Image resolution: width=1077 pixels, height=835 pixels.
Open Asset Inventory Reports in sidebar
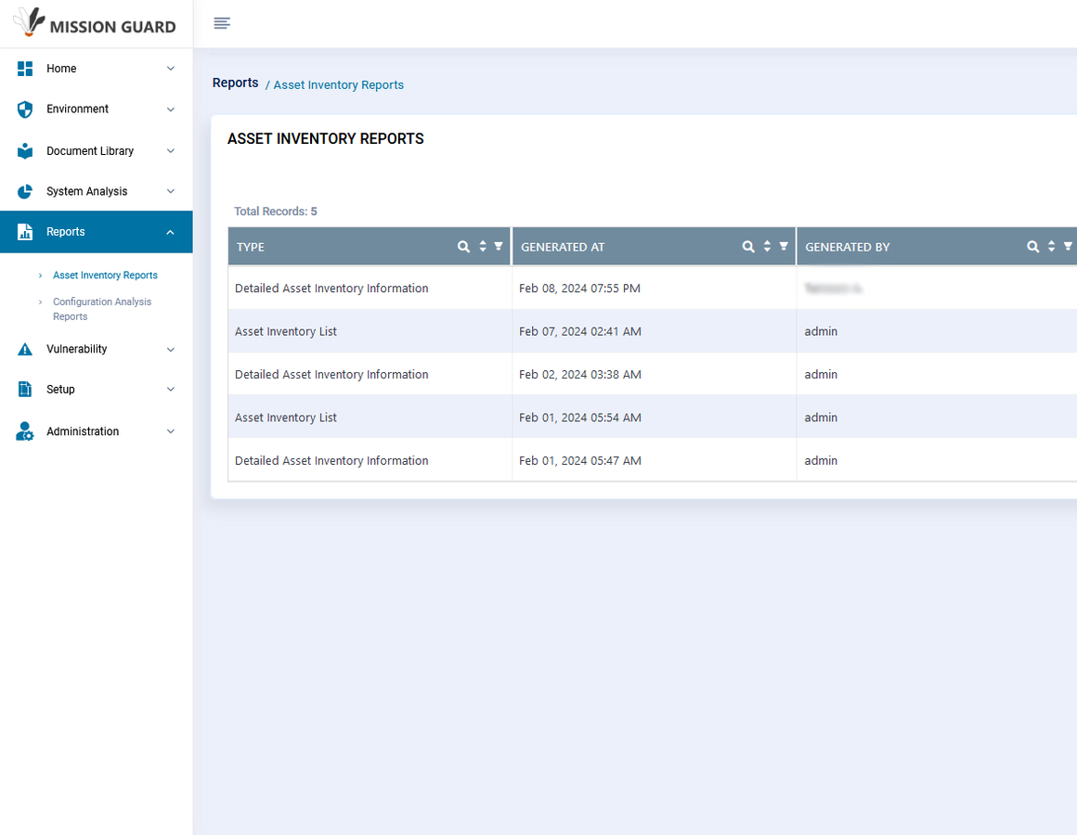105,276
